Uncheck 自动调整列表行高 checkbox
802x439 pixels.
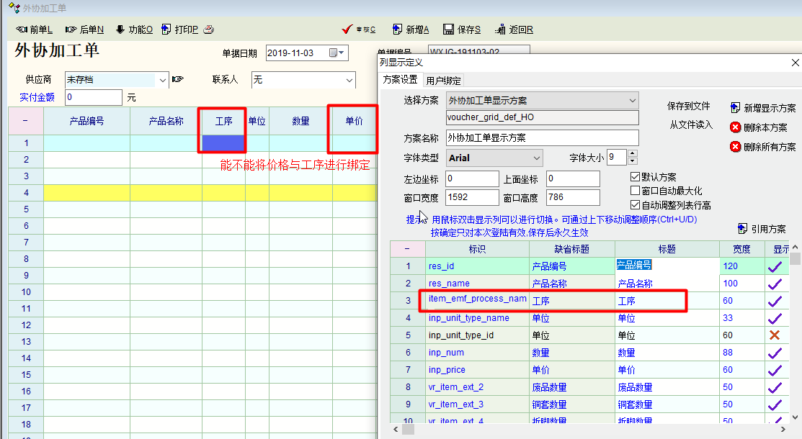635,205
